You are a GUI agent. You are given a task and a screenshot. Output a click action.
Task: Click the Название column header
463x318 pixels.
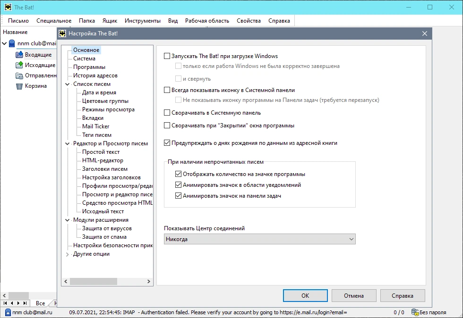(x=15, y=32)
